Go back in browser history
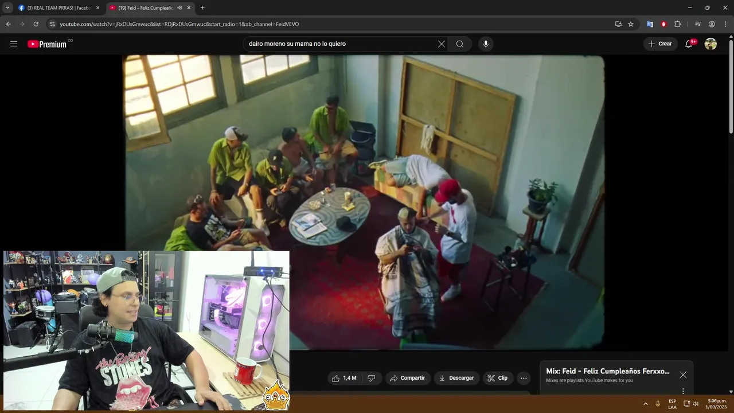Screen dimensions: 734x413 [x=8, y=24]
